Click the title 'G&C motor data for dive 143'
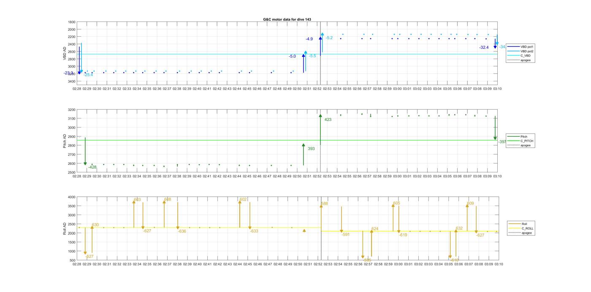The image size is (591, 292). pyautogui.click(x=287, y=19)
